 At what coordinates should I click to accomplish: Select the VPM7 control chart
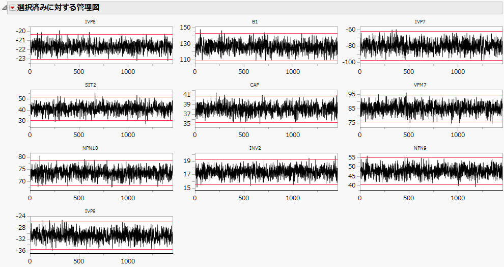pos(431,109)
